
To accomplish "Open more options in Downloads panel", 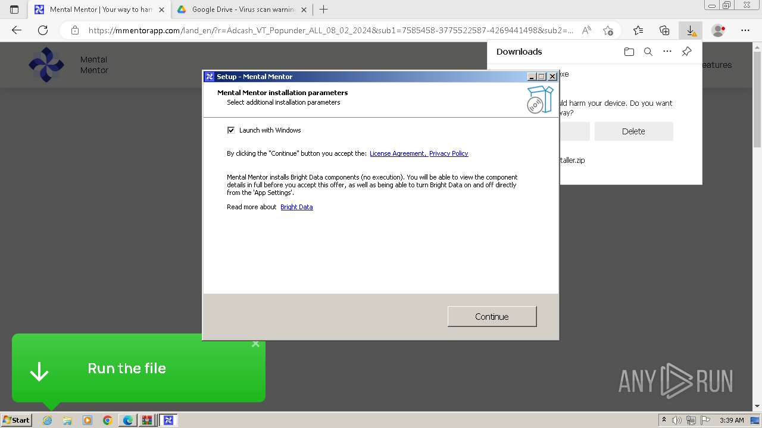I will coord(667,52).
